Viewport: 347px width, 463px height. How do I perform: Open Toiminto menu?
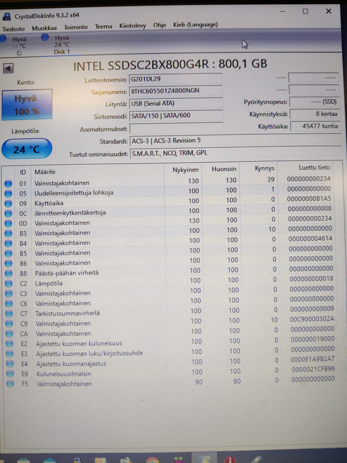tap(76, 27)
